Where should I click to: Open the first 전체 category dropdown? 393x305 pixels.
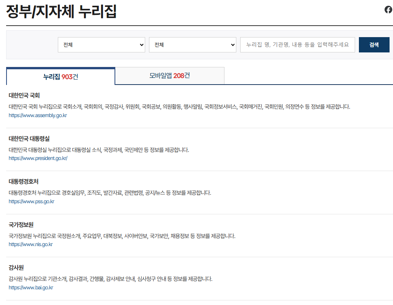[x=102, y=45]
